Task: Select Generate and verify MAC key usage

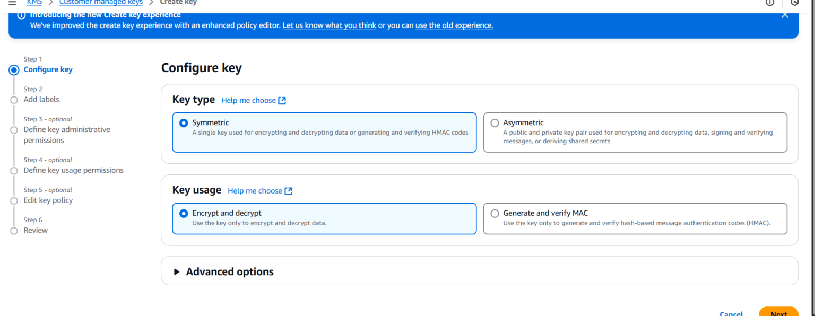Action: [495, 213]
